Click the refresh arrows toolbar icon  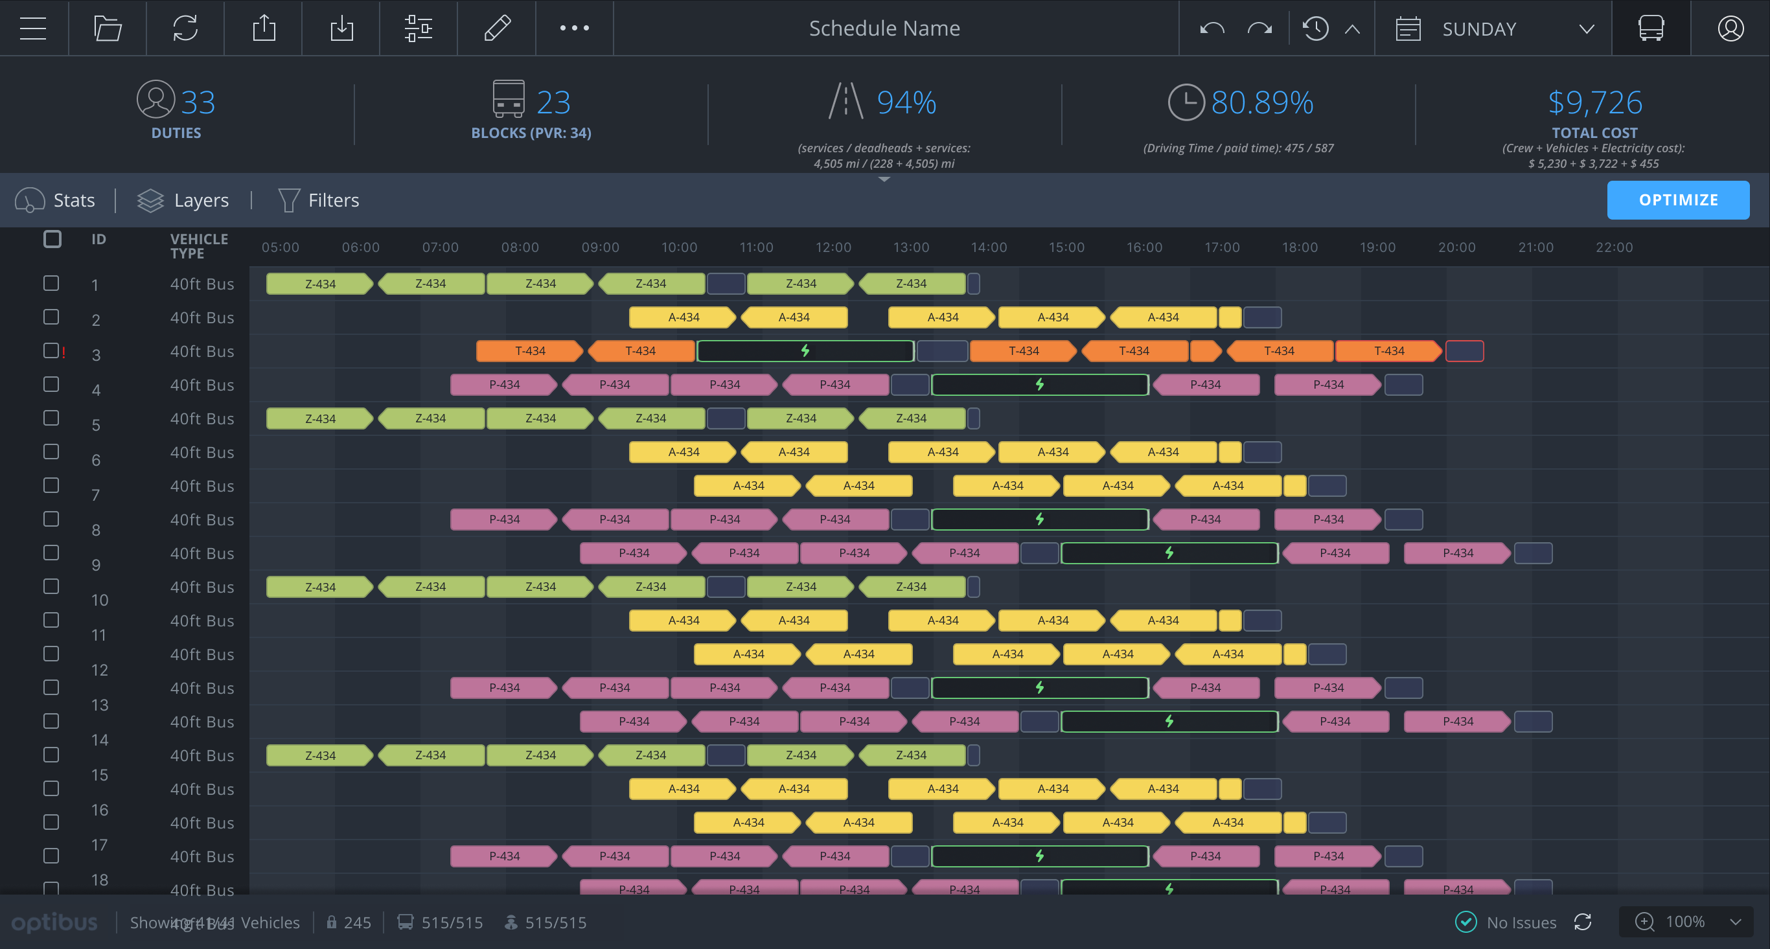point(185,28)
